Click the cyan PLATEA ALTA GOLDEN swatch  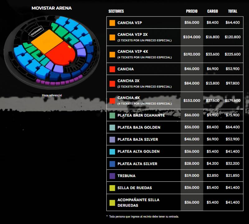(112, 152)
